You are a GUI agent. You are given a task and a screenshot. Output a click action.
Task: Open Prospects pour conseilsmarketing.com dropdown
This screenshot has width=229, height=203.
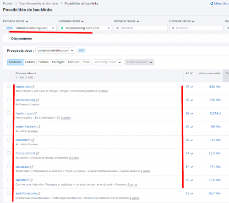tap(55, 50)
